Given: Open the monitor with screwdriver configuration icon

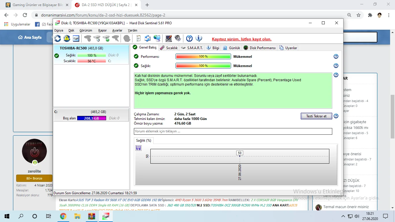Looking at the screenshot, I should (169, 38).
